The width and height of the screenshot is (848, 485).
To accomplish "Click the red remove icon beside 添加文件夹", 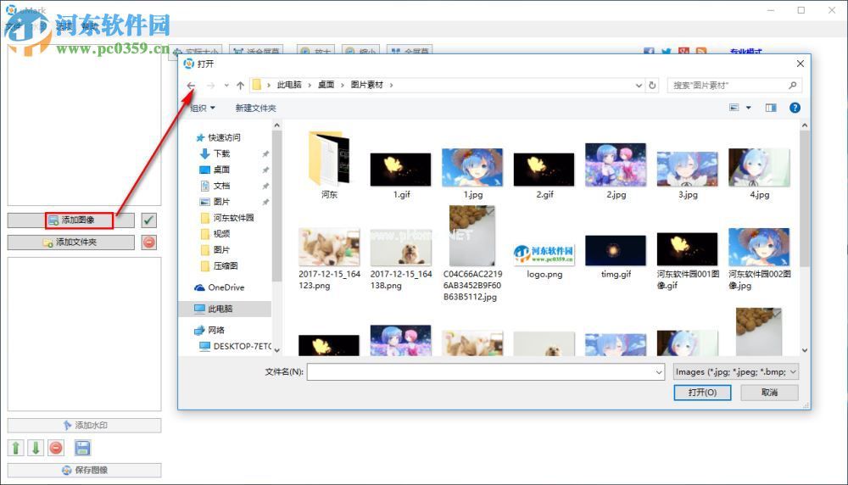I will (148, 242).
